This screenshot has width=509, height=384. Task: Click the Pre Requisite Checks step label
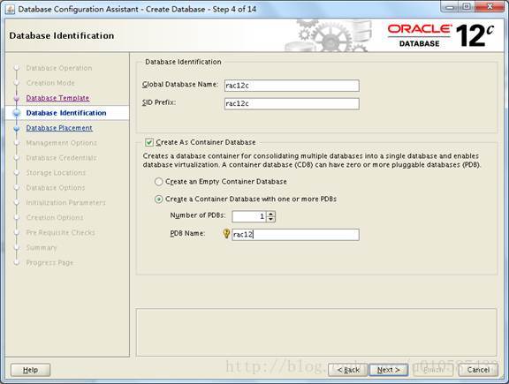click(61, 232)
